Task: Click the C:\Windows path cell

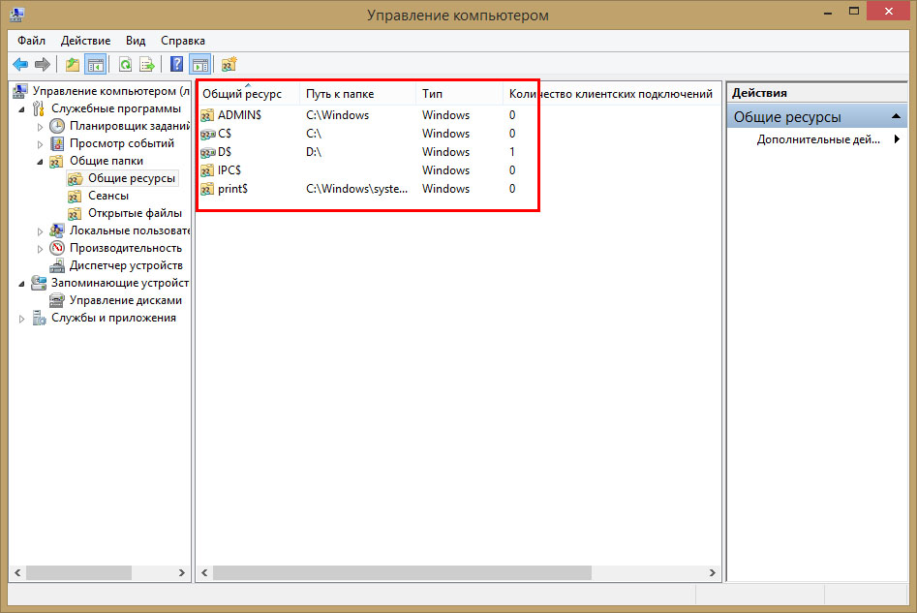Action: coord(337,115)
